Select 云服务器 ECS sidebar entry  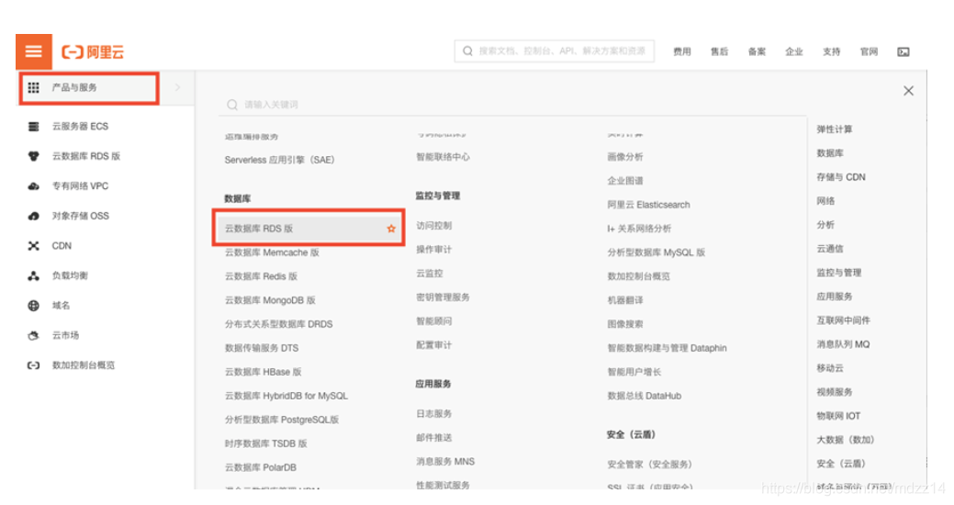[80, 127]
